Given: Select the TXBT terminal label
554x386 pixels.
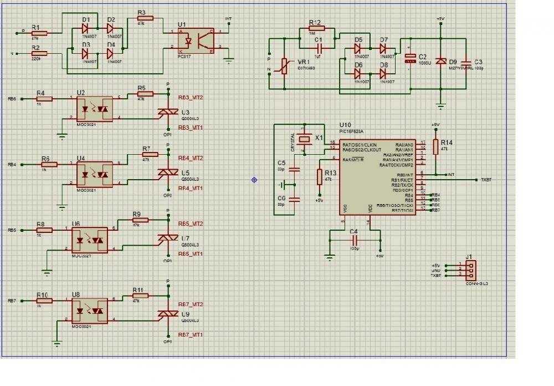Looking at the screenshot, I should coord(486,180).
